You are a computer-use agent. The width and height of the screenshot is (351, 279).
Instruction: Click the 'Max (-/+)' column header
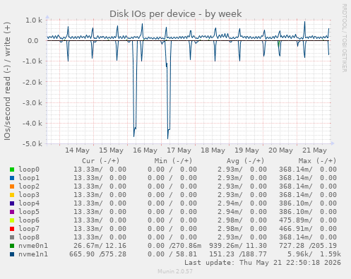pos(317,161)
